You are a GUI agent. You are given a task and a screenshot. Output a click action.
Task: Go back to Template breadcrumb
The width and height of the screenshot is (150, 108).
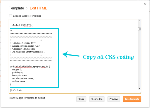click(x=16, y=8)
